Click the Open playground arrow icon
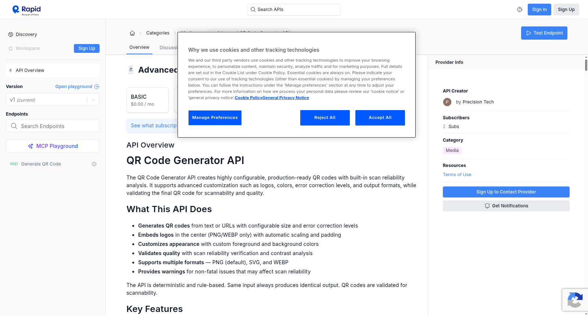 [x=97, y=87]
